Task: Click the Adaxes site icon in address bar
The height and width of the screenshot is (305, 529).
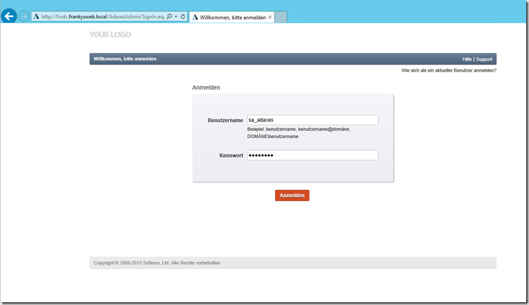Action: [x=36, y=16]
